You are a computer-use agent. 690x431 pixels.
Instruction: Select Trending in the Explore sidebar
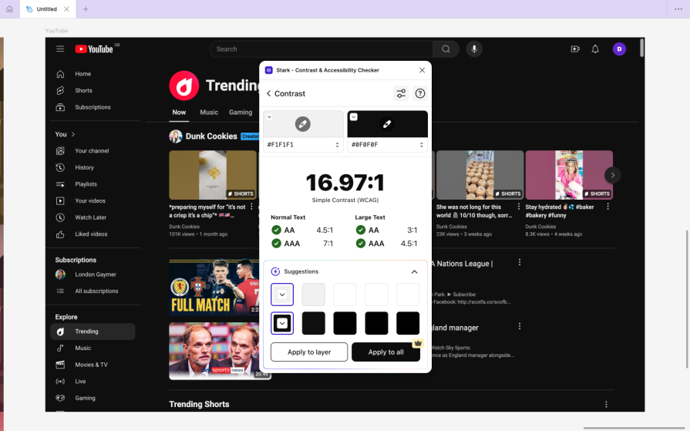point(86,332)
